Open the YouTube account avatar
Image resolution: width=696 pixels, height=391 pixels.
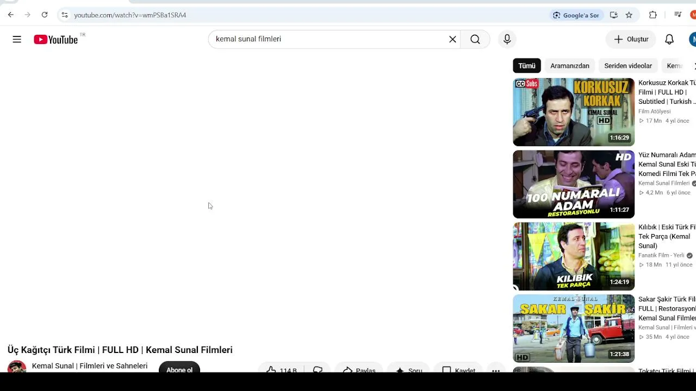pos(693,39)
